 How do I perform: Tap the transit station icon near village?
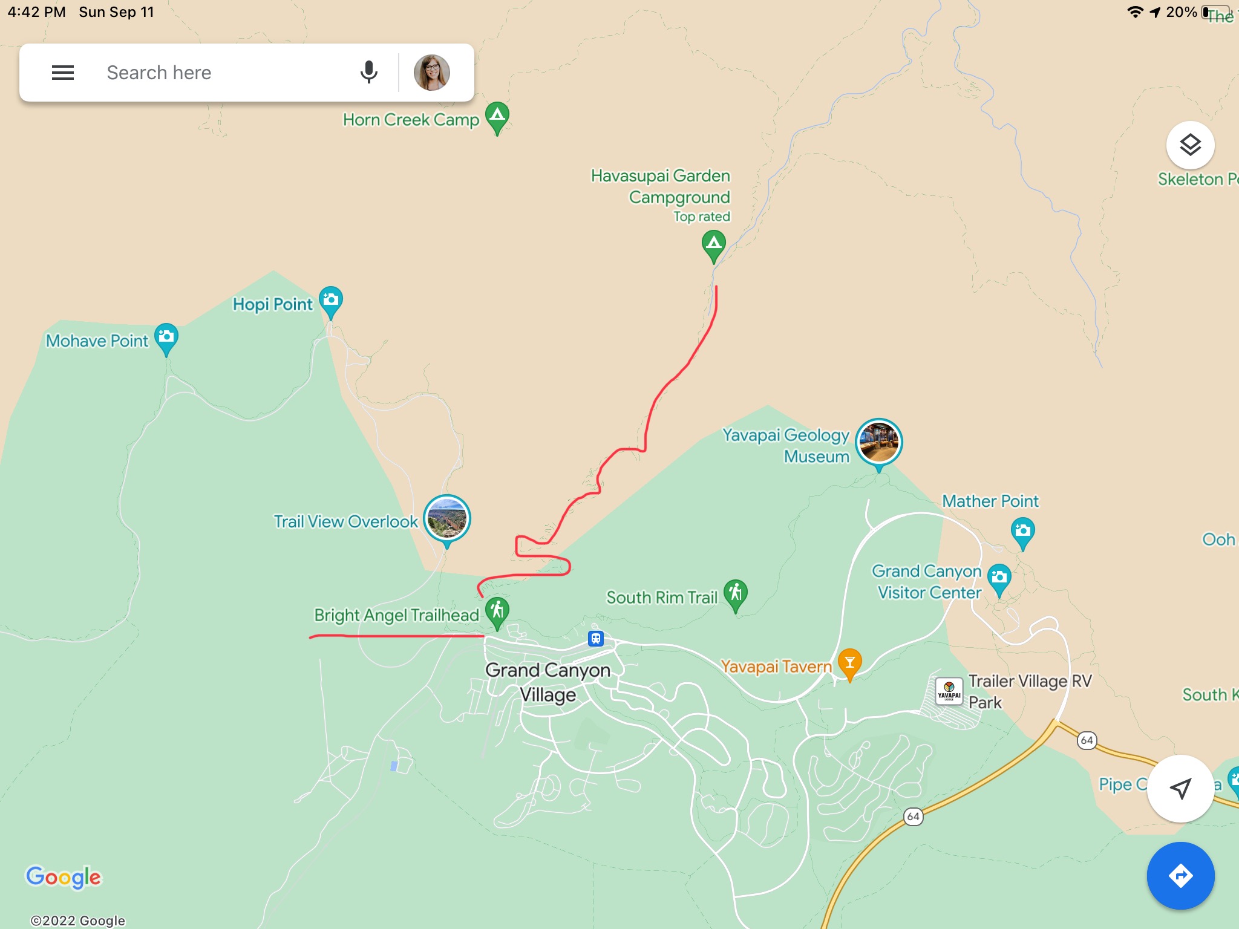point(596,638)
